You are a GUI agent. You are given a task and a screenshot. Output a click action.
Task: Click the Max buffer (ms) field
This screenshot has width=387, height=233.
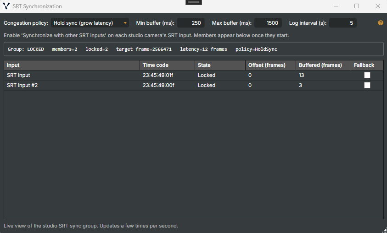(x=268, y=23)
